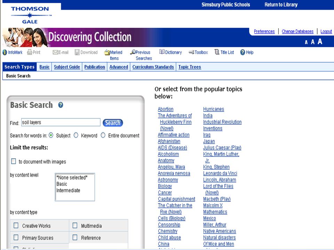Check 'to document with images' box

[x=14, y=161]
